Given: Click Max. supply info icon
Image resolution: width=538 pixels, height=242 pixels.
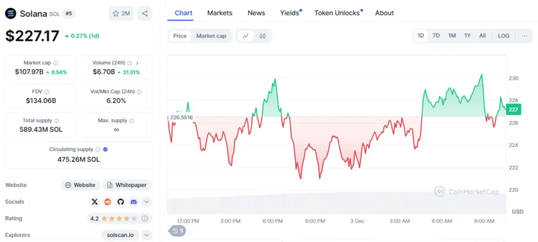Looking at the screenshot, I should 132,121.
